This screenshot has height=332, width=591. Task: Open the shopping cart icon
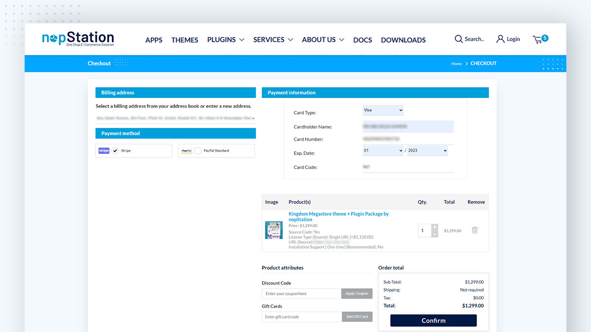click(x=537, y=39)
